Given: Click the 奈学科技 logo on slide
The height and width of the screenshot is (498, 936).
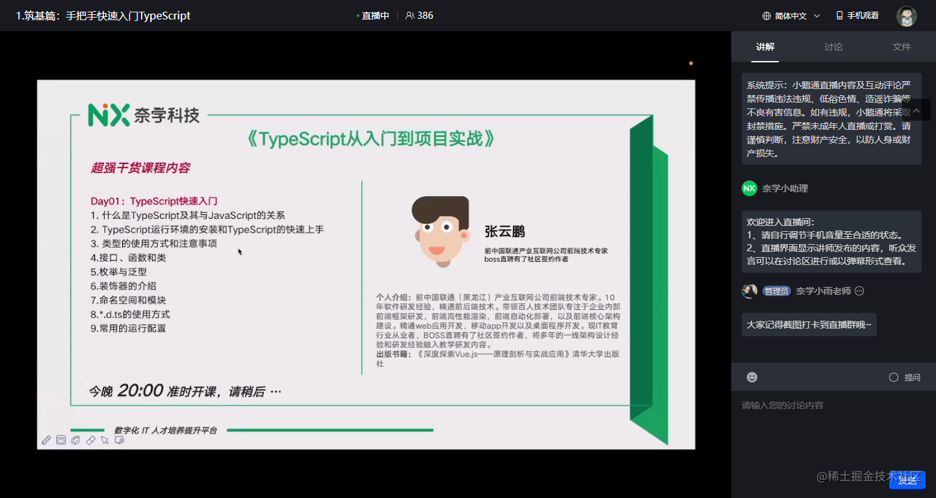Looking at the screenshot, I should pos(144,115).
